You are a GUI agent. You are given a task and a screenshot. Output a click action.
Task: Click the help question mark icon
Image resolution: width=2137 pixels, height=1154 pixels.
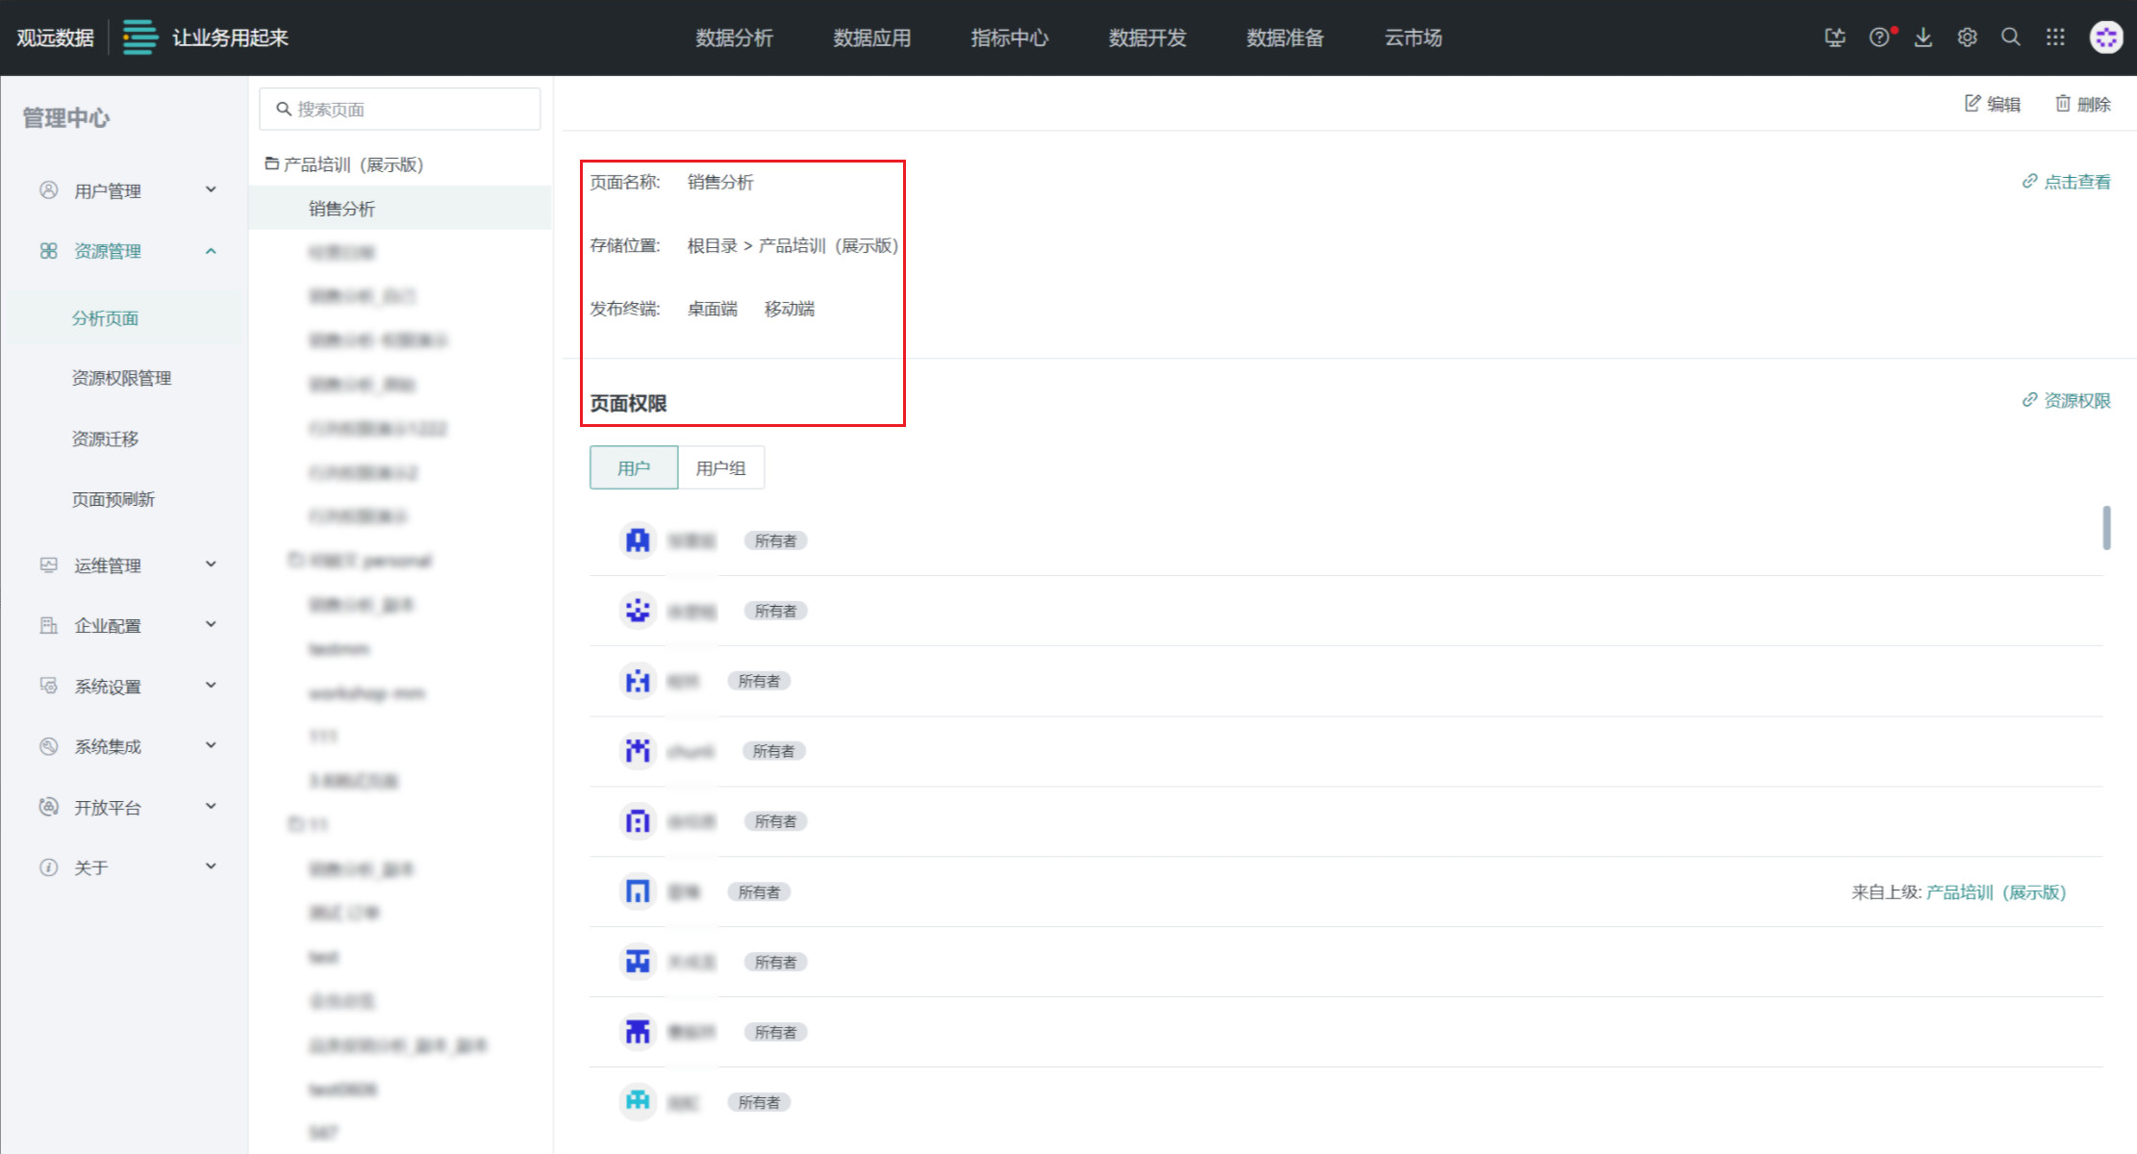coord(1878,38)
